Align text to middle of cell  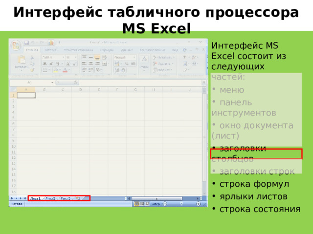[x=91, y=58]
